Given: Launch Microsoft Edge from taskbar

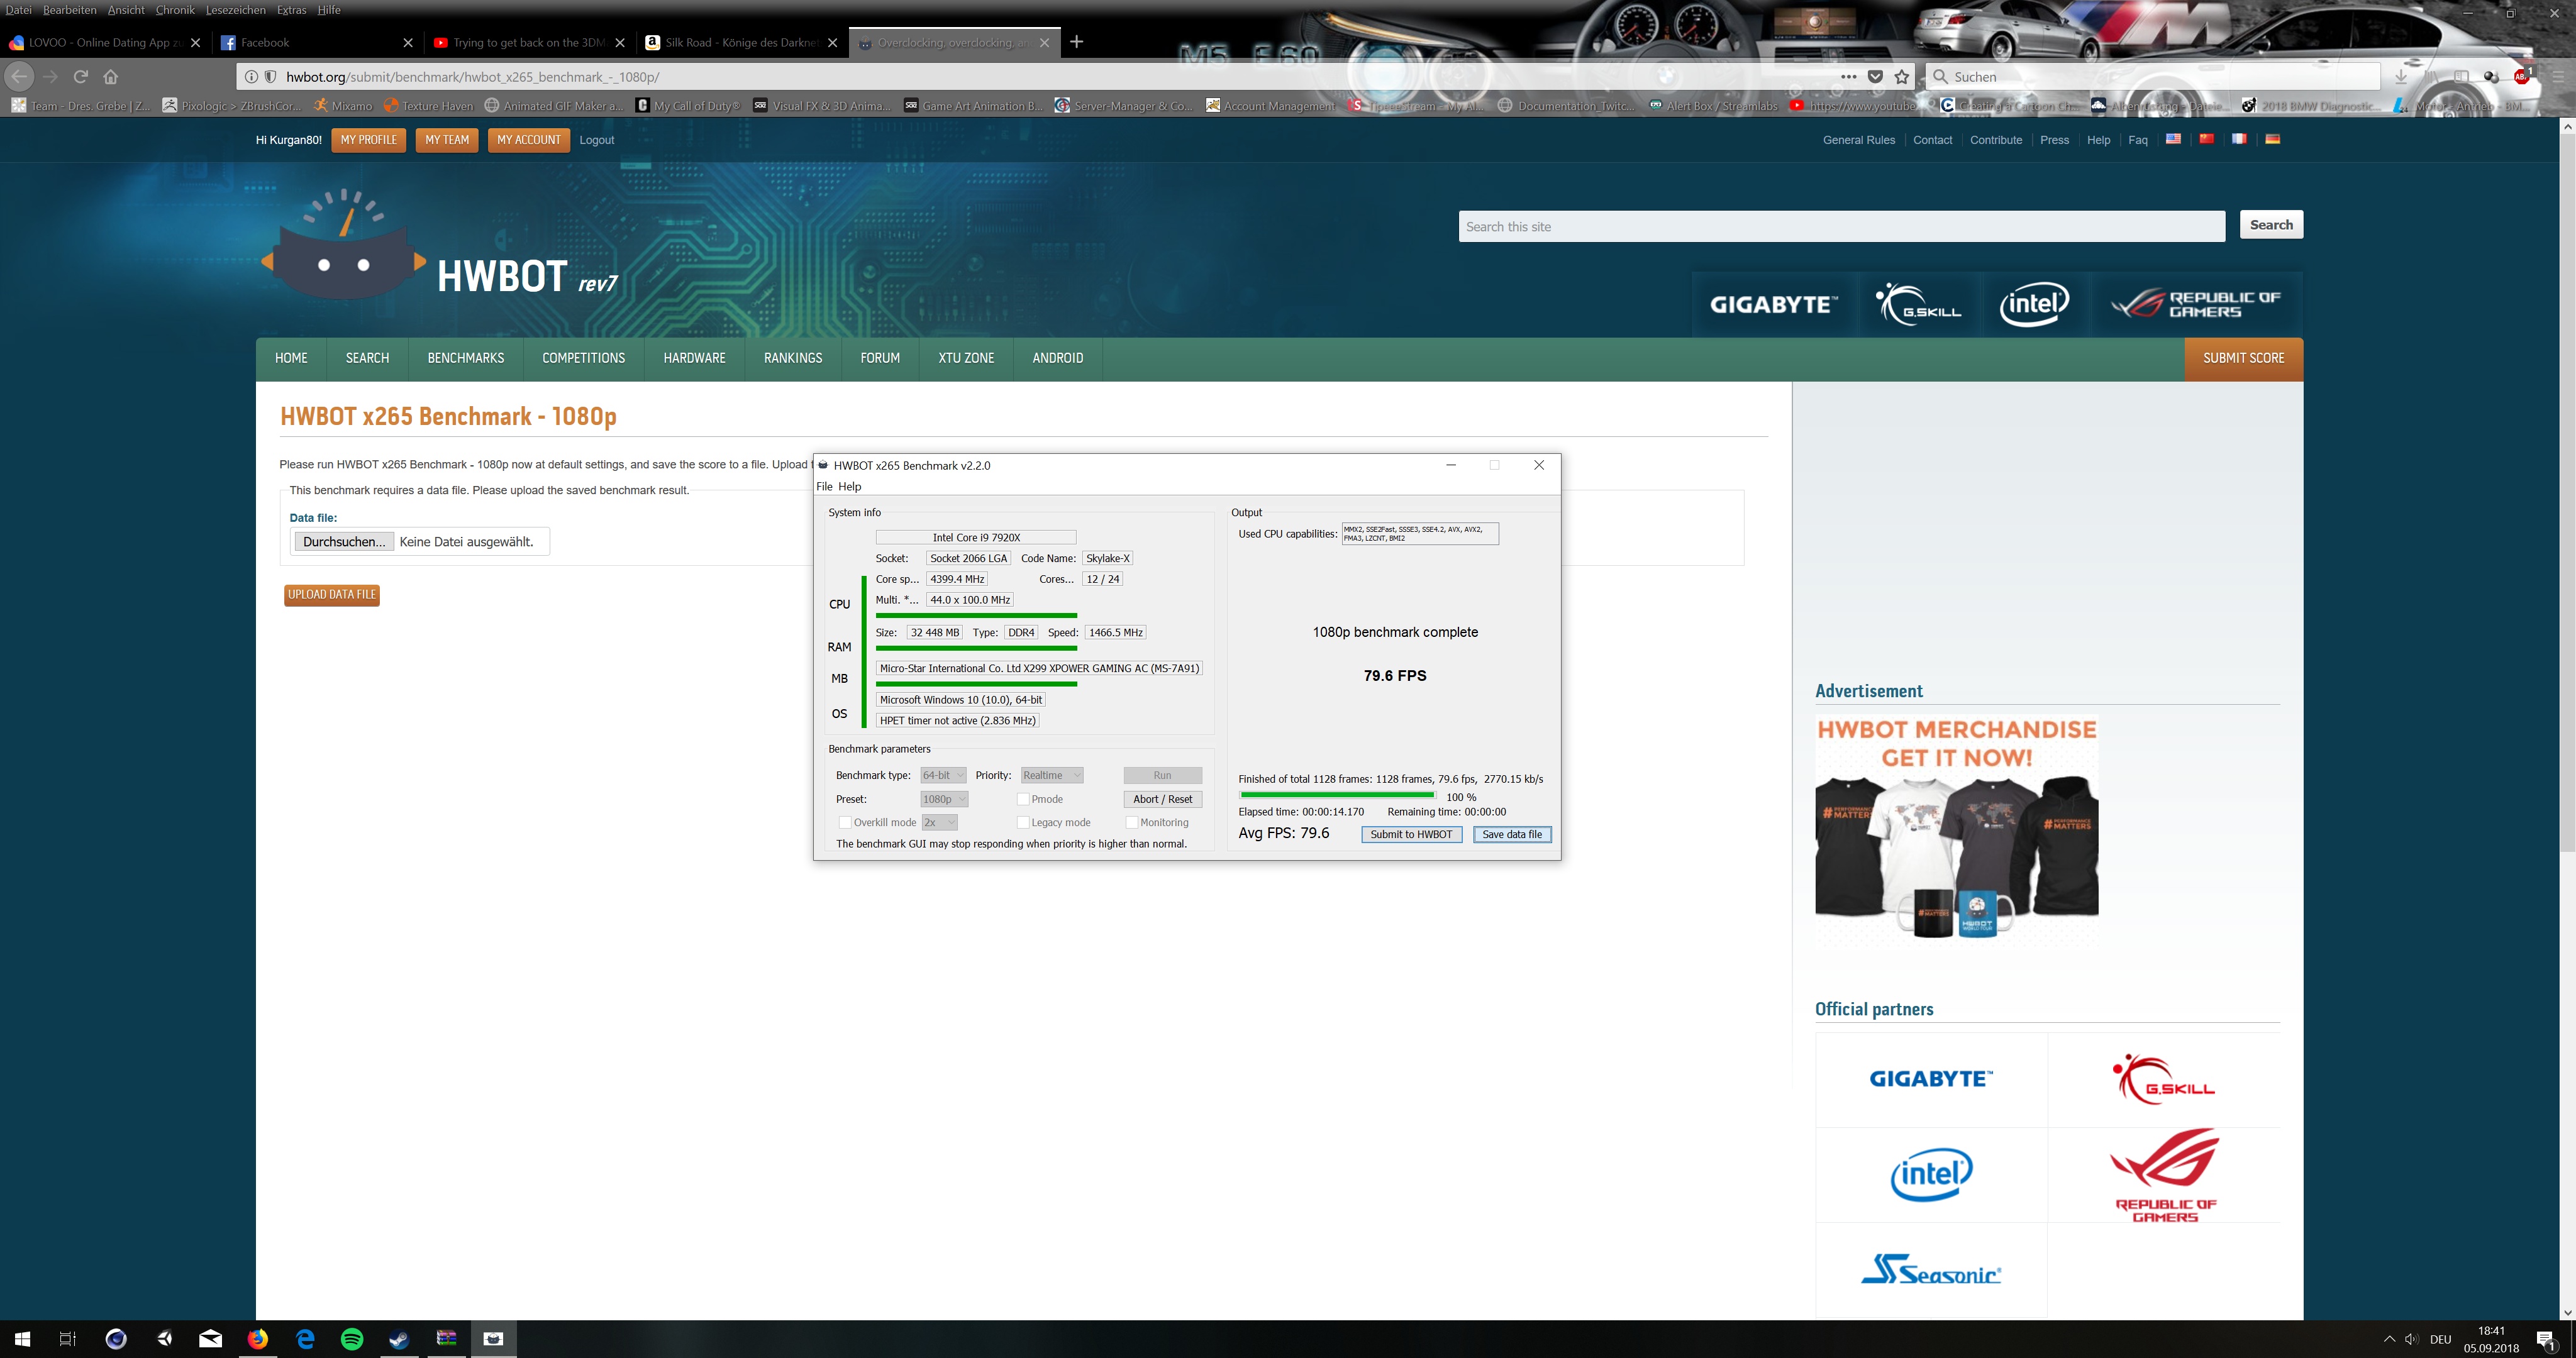Looking at the screenshot, I should [305, 1338].
